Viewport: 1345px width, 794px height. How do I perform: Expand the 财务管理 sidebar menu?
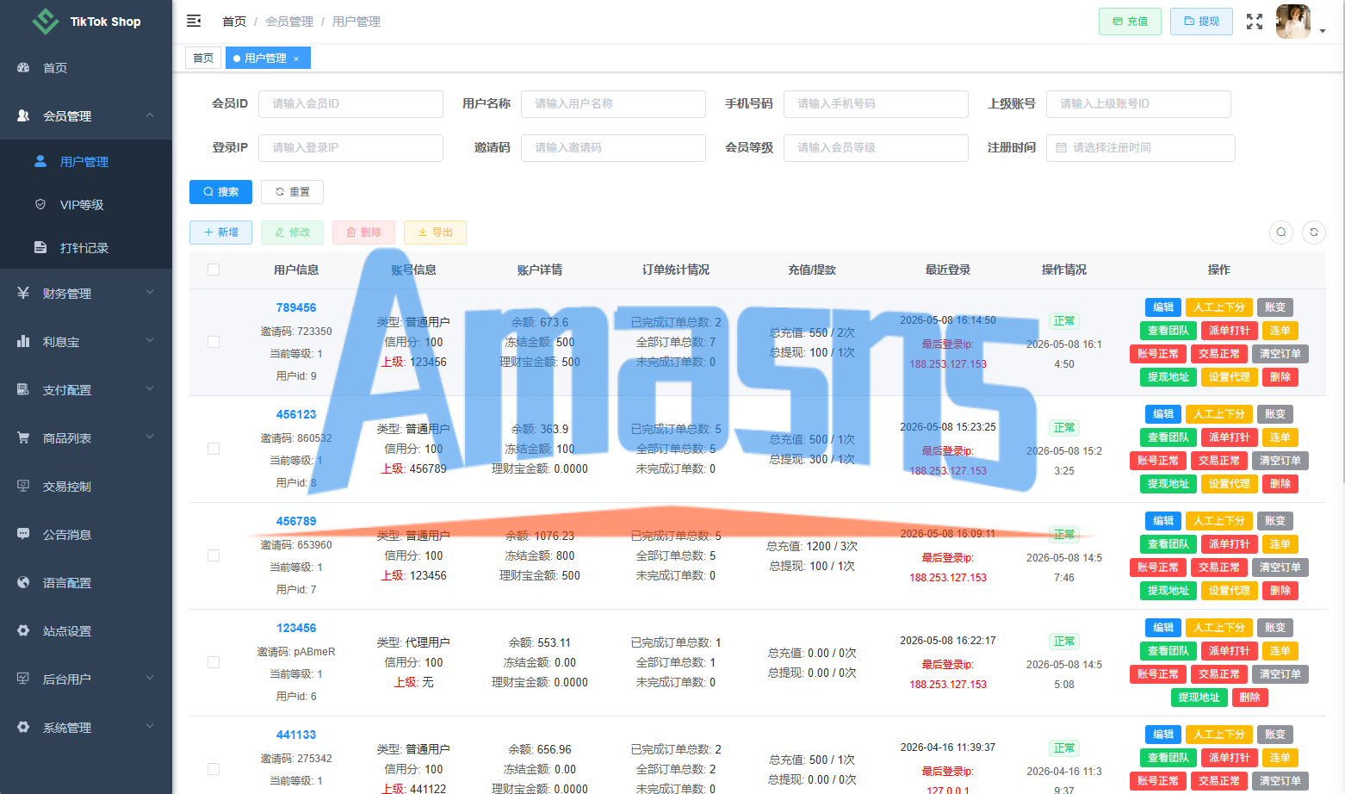[86, 294]
